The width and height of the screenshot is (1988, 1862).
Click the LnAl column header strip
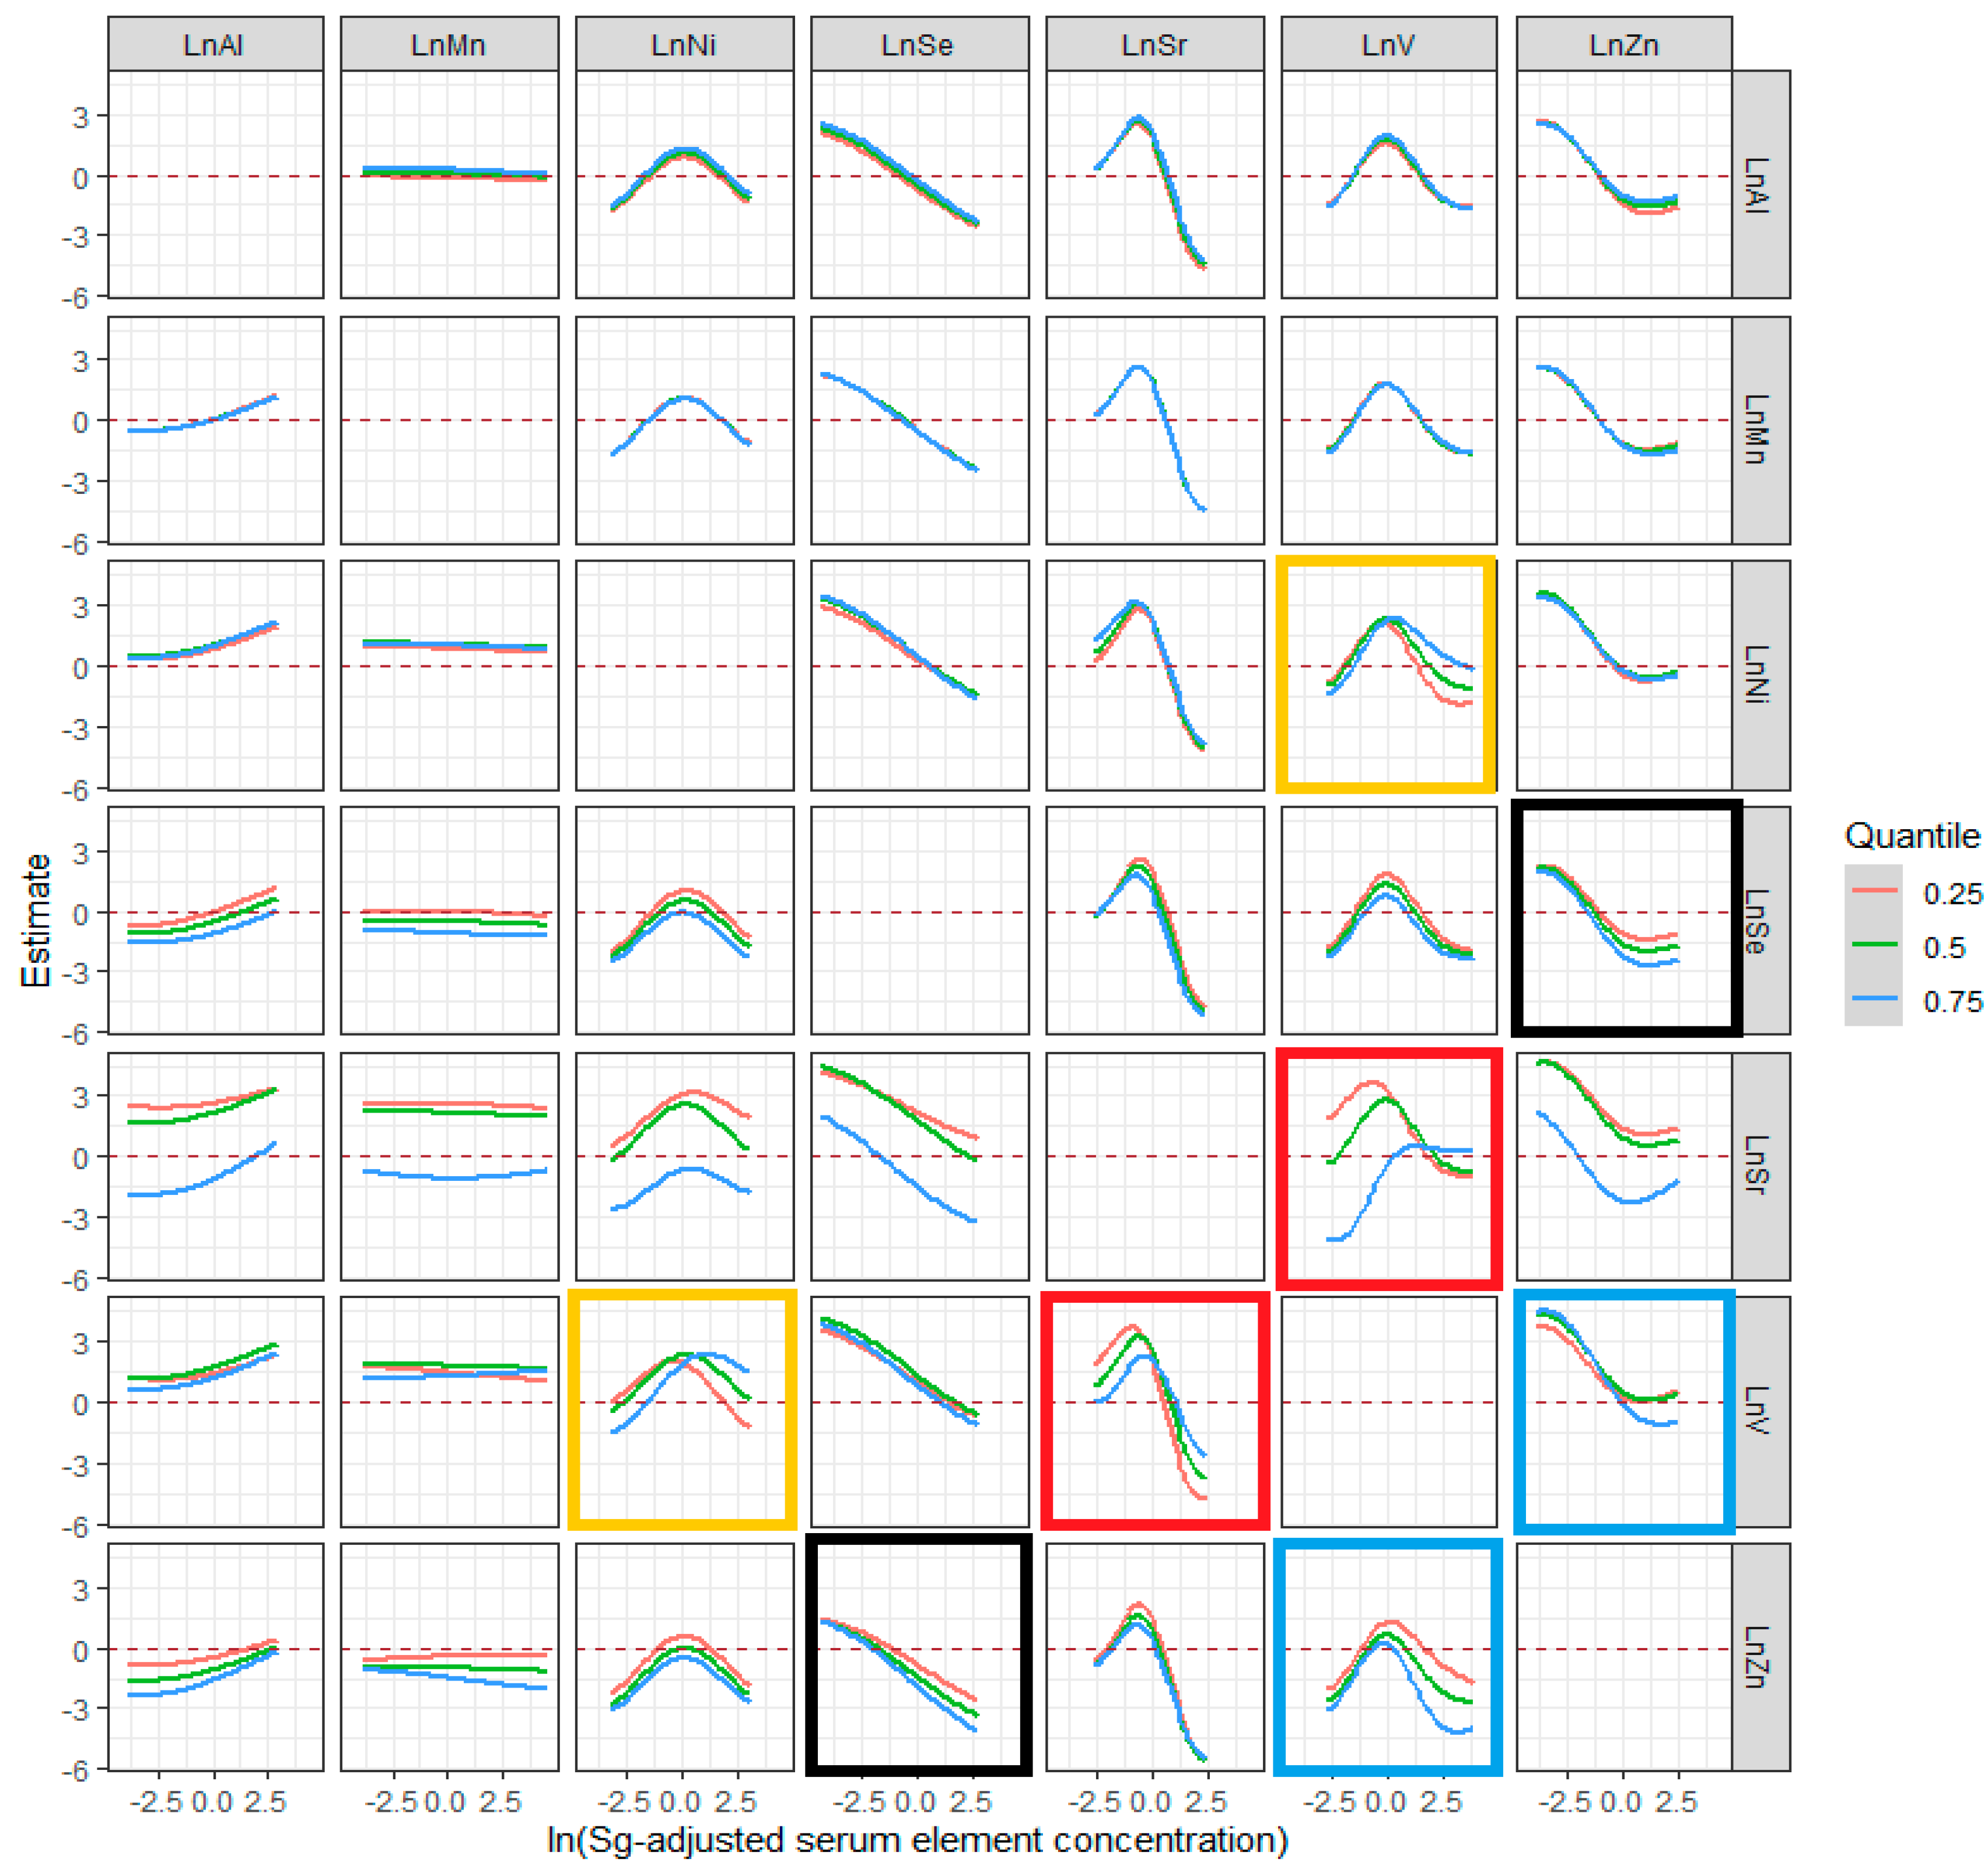(x=215, y=45)
